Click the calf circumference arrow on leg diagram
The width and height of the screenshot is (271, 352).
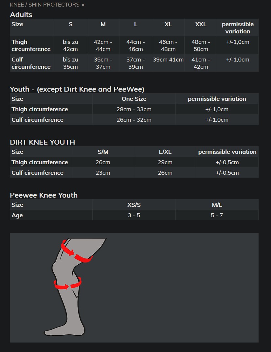tap(67, 283)
